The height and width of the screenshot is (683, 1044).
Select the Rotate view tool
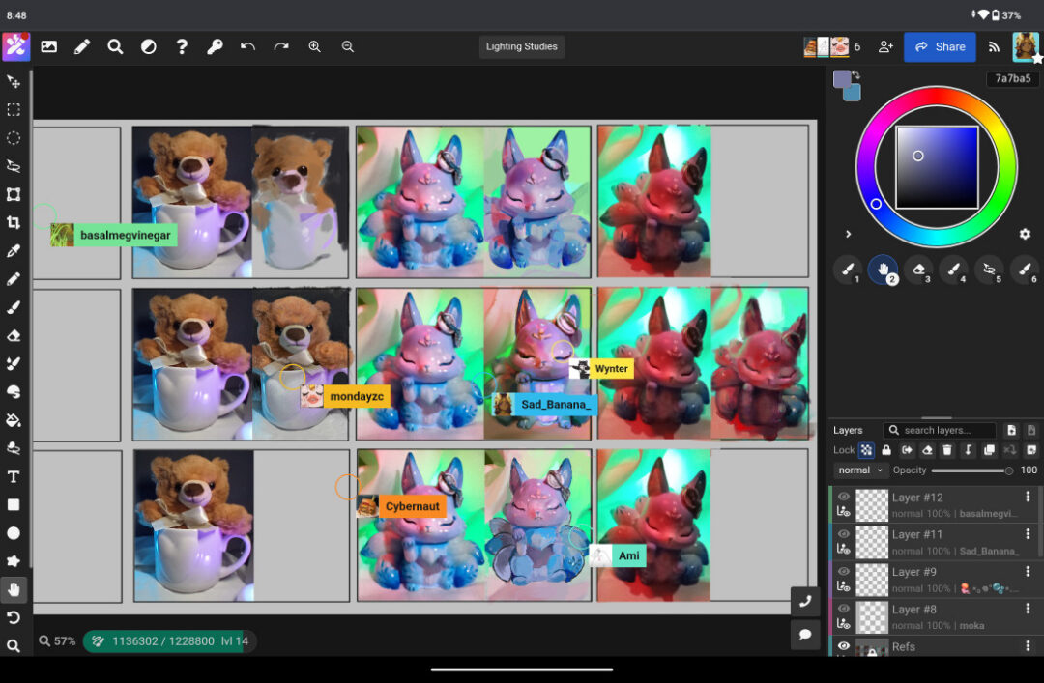[14, 617]
